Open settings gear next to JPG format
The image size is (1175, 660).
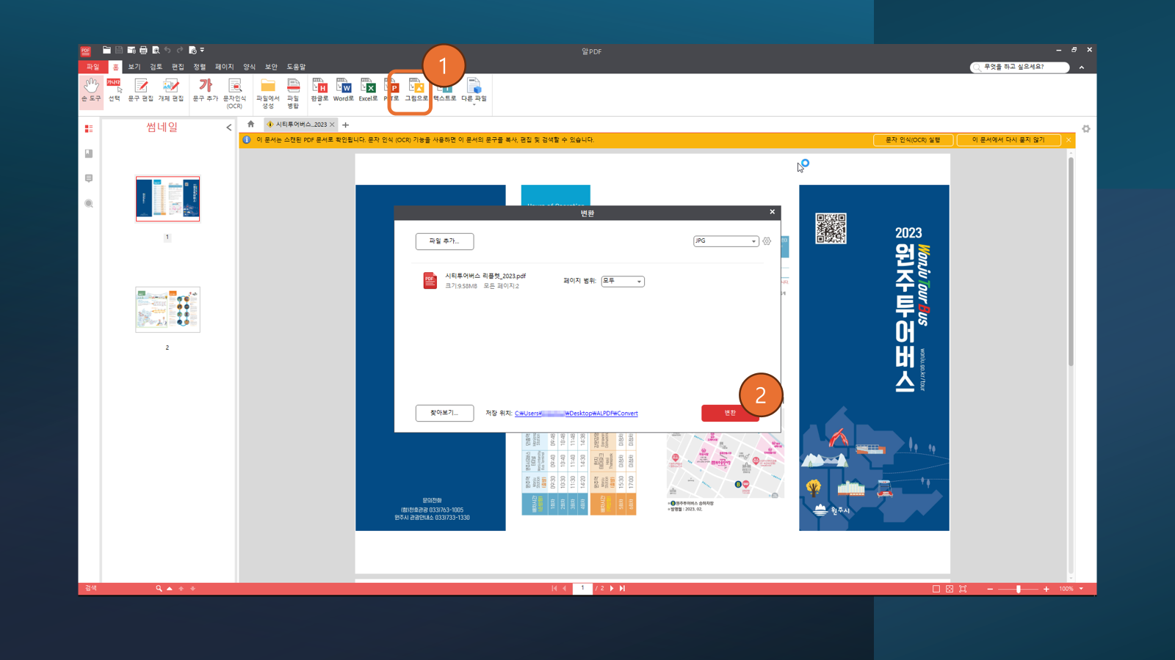pos(767,241)
